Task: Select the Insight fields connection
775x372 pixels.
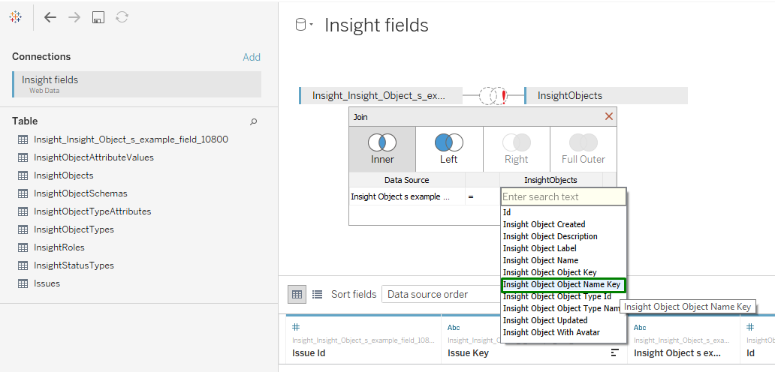Action: tap(137, 84)
